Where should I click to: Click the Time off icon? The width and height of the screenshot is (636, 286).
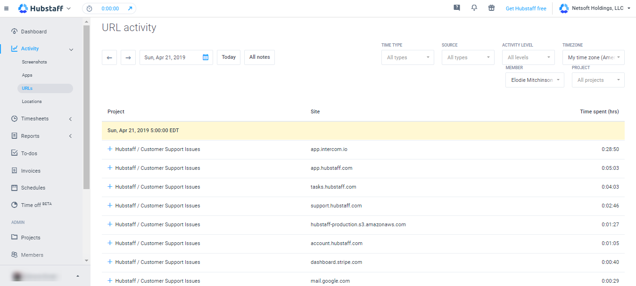point(14,205)
